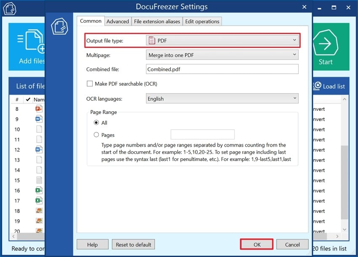The width and height of the screenshot is (358, 257).
Task: Open the Output file type dropdown
Action: point(222,40)
